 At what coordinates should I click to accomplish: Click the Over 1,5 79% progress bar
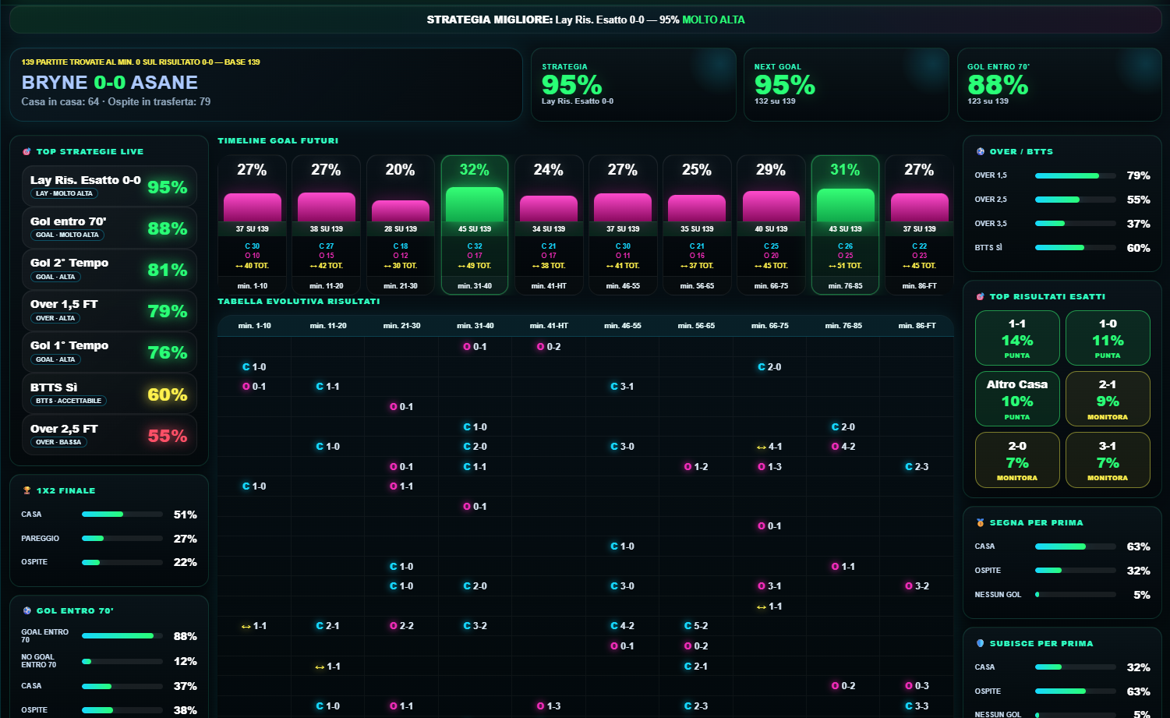coord(1075,175)
